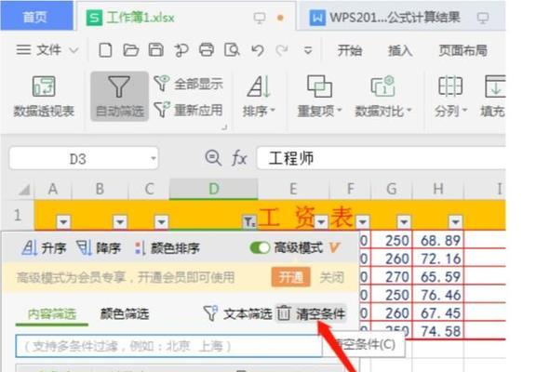Screen dimensions: 536x372
Task: Click the filter search input field
Action: pyautogui.click(x=168, y=346)
